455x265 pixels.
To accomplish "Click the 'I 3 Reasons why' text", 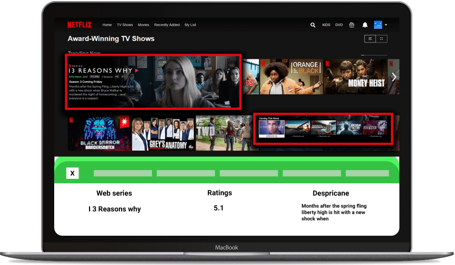I will (114, 209).
